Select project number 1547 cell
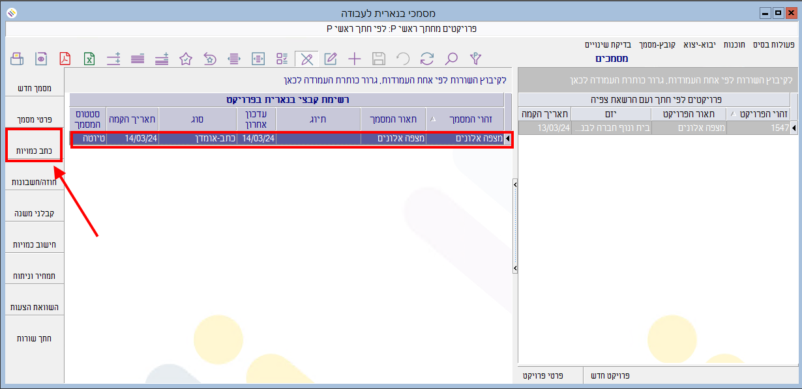 [x=758, y=128]
